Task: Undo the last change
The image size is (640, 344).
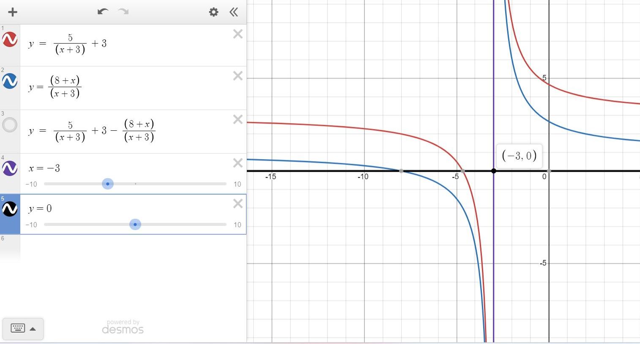Action: coord(103,11)
